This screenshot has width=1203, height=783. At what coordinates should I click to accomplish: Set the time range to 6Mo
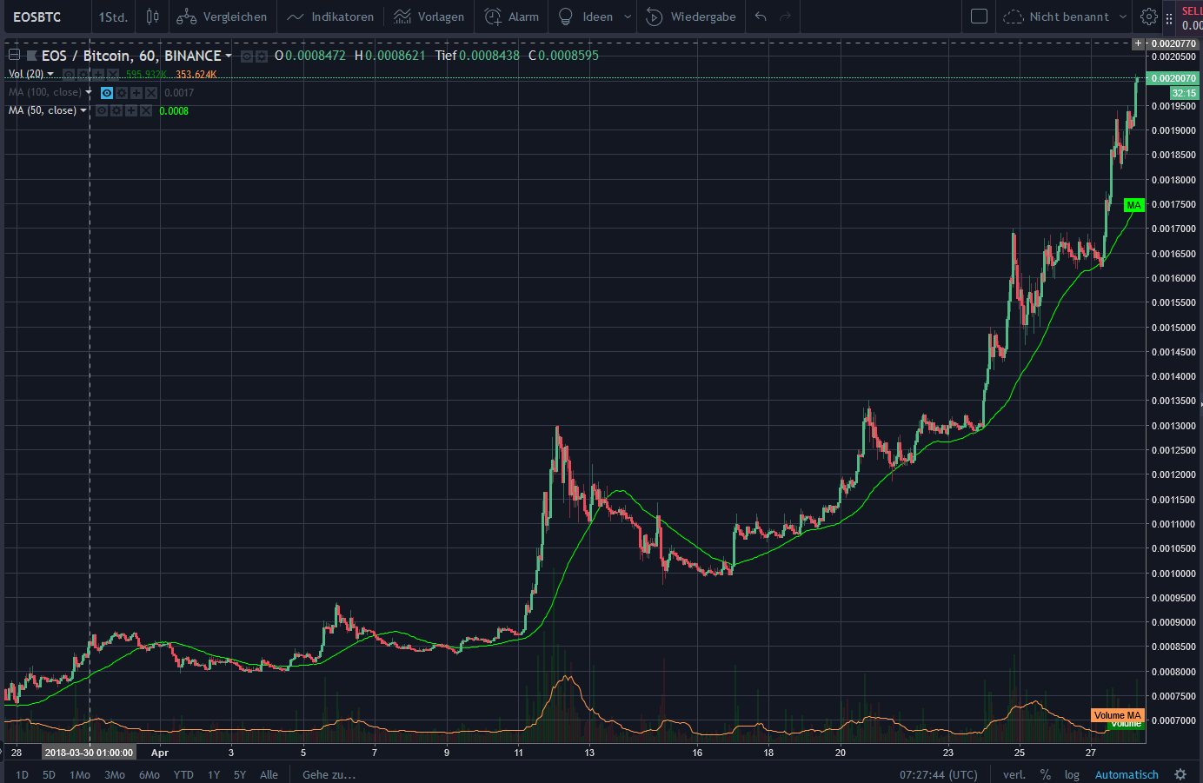(150, 774)
